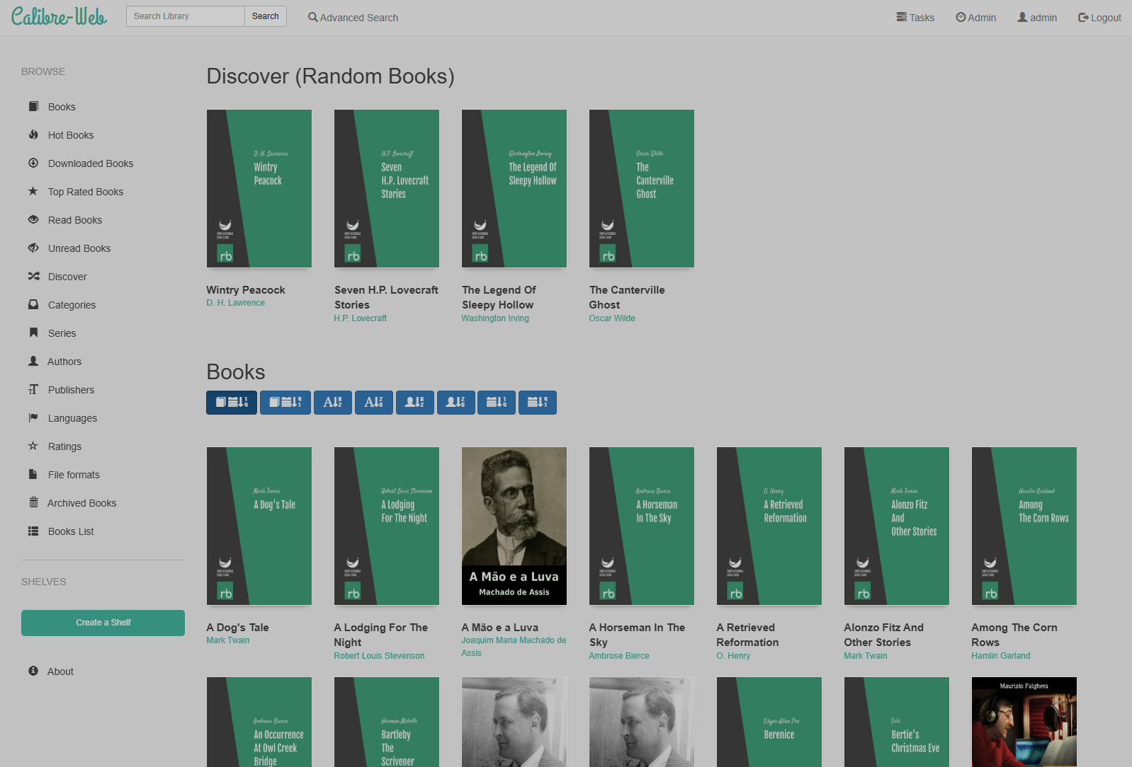
Task: Click author link Robert Louis Stevenson
Action: tap(379, 656)
